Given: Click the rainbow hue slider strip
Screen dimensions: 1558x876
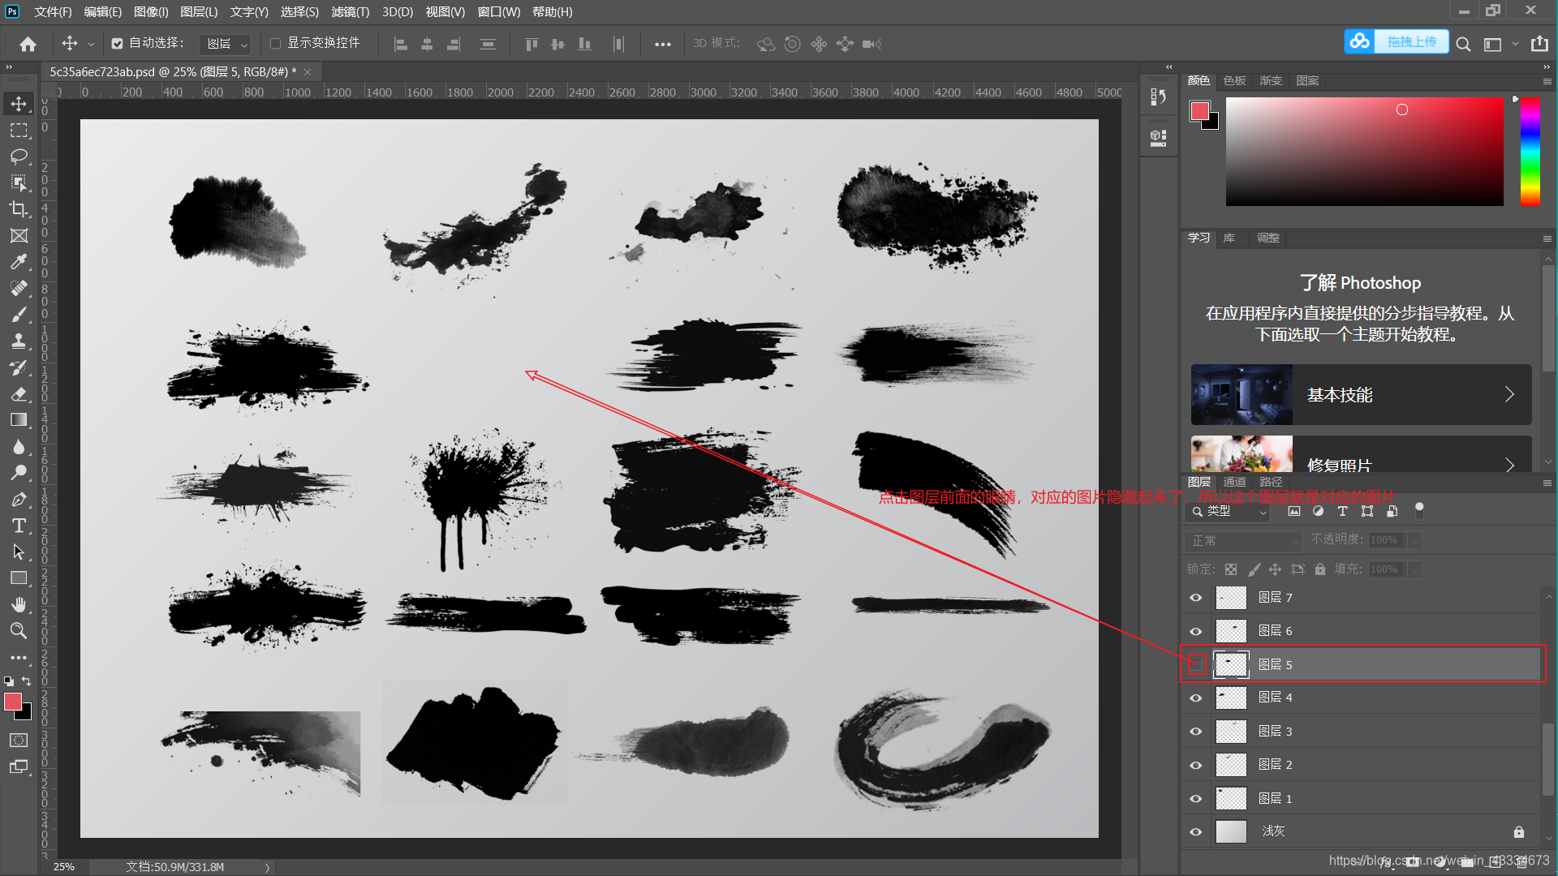Looking at the screenshot, I should pyautogui.click(x=1530, y=151).
